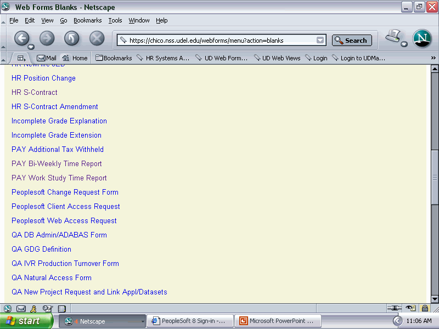Click the Back navigation arrow button

[21, 38]
